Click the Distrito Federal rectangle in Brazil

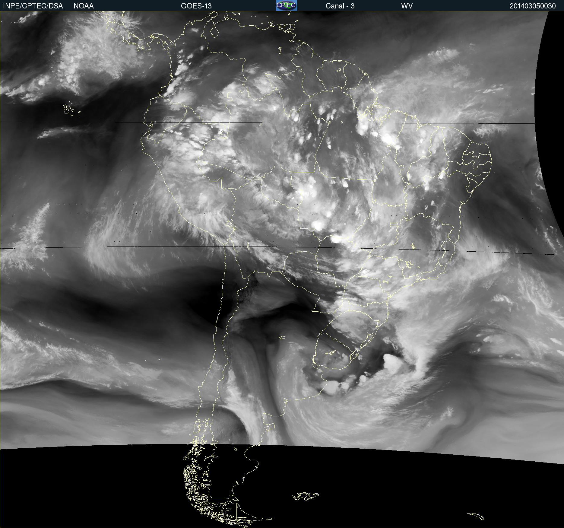394,224
